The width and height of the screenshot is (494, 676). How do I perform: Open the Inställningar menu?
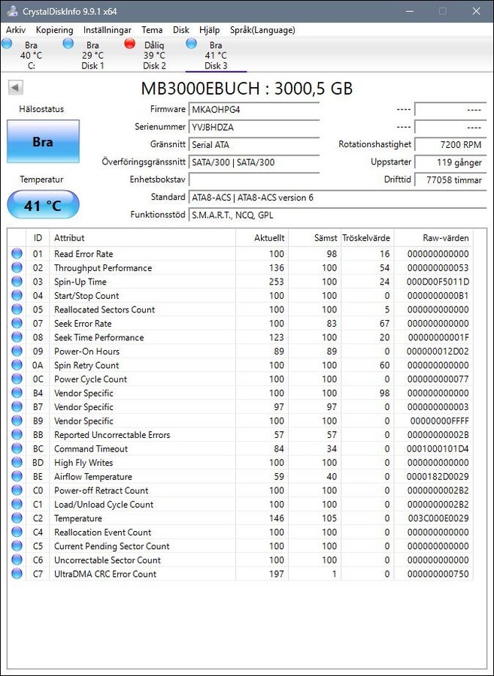point(108,30)
